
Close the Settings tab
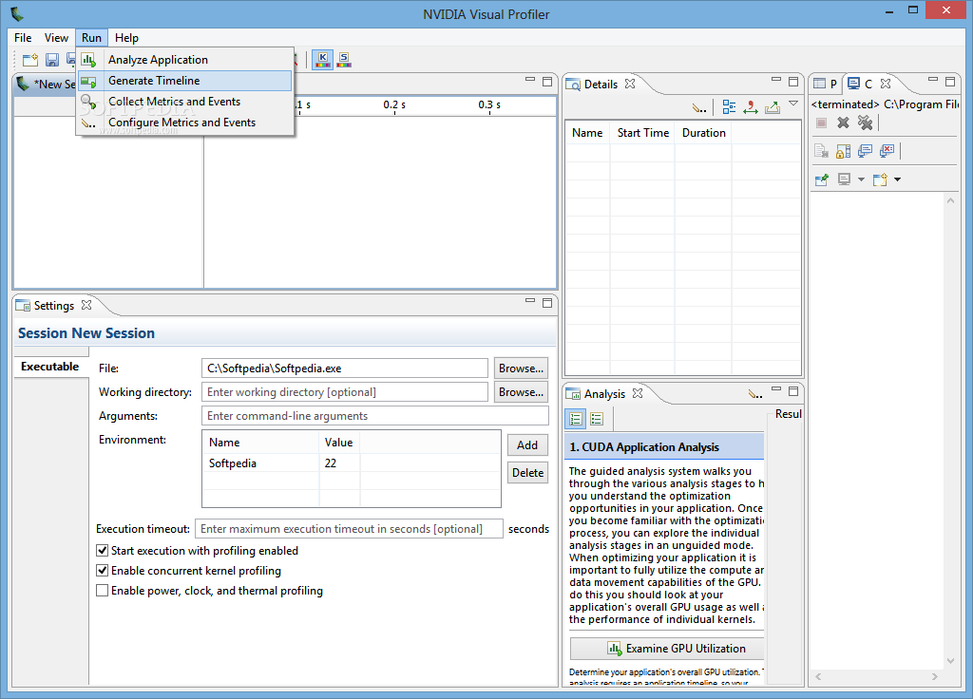click(x=86, y=305)
